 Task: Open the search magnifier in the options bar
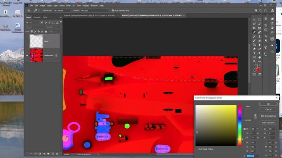(x=260, y=11)
